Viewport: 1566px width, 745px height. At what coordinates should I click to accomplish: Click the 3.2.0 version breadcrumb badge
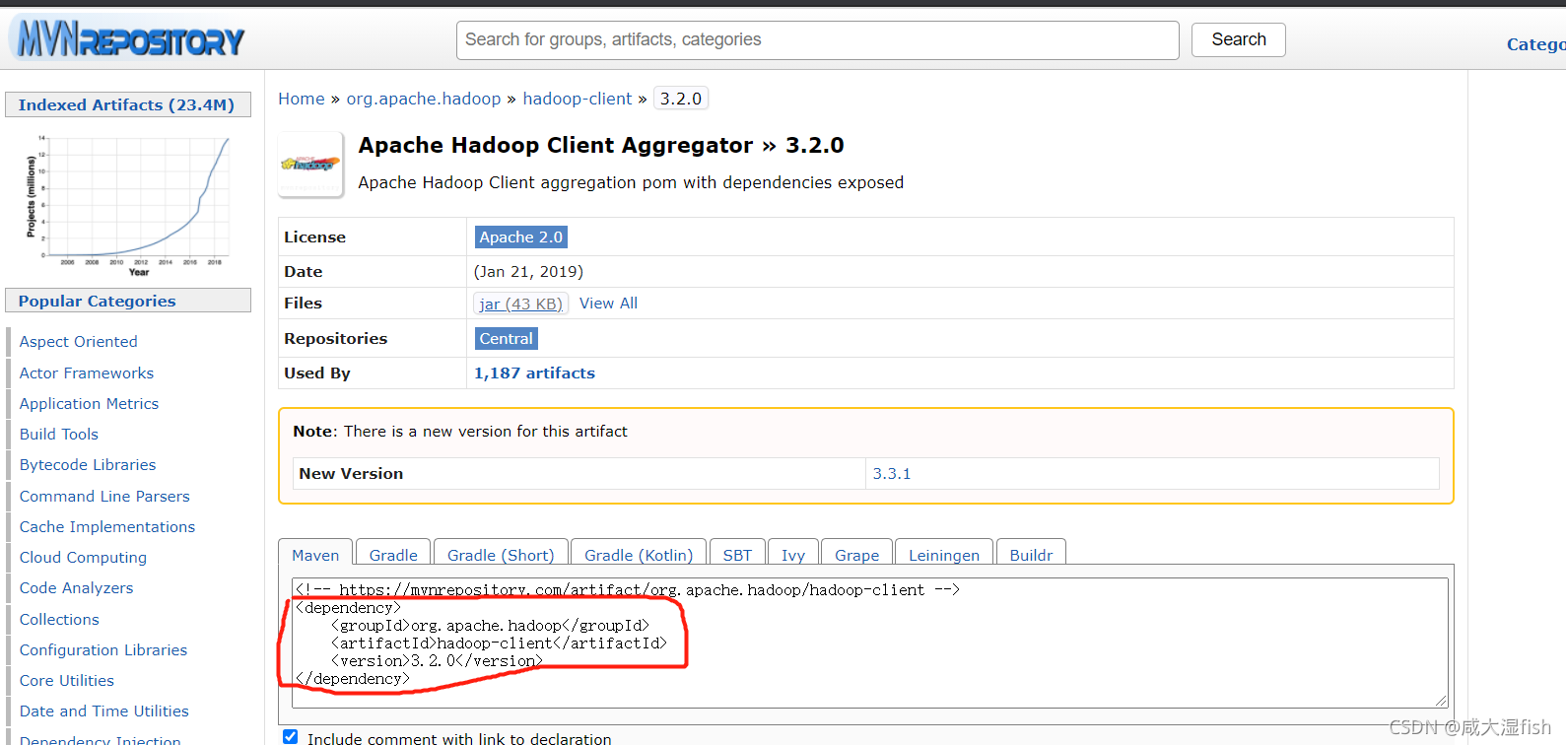681,99
